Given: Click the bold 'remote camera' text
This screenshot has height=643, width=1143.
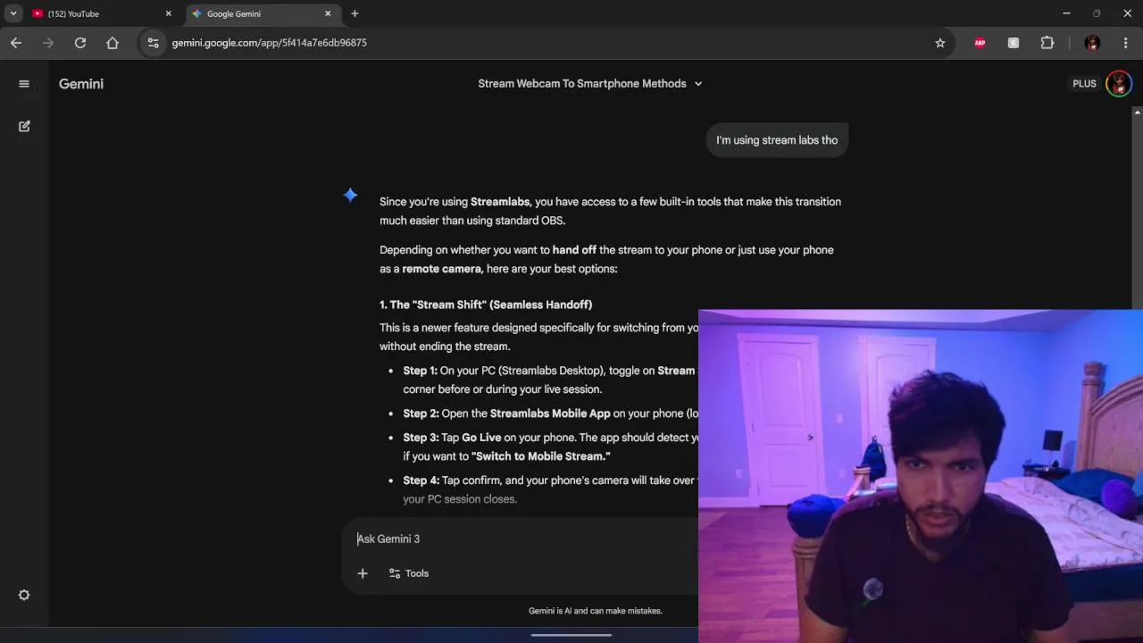Looking at the screenshot, I should pos(441,269).
